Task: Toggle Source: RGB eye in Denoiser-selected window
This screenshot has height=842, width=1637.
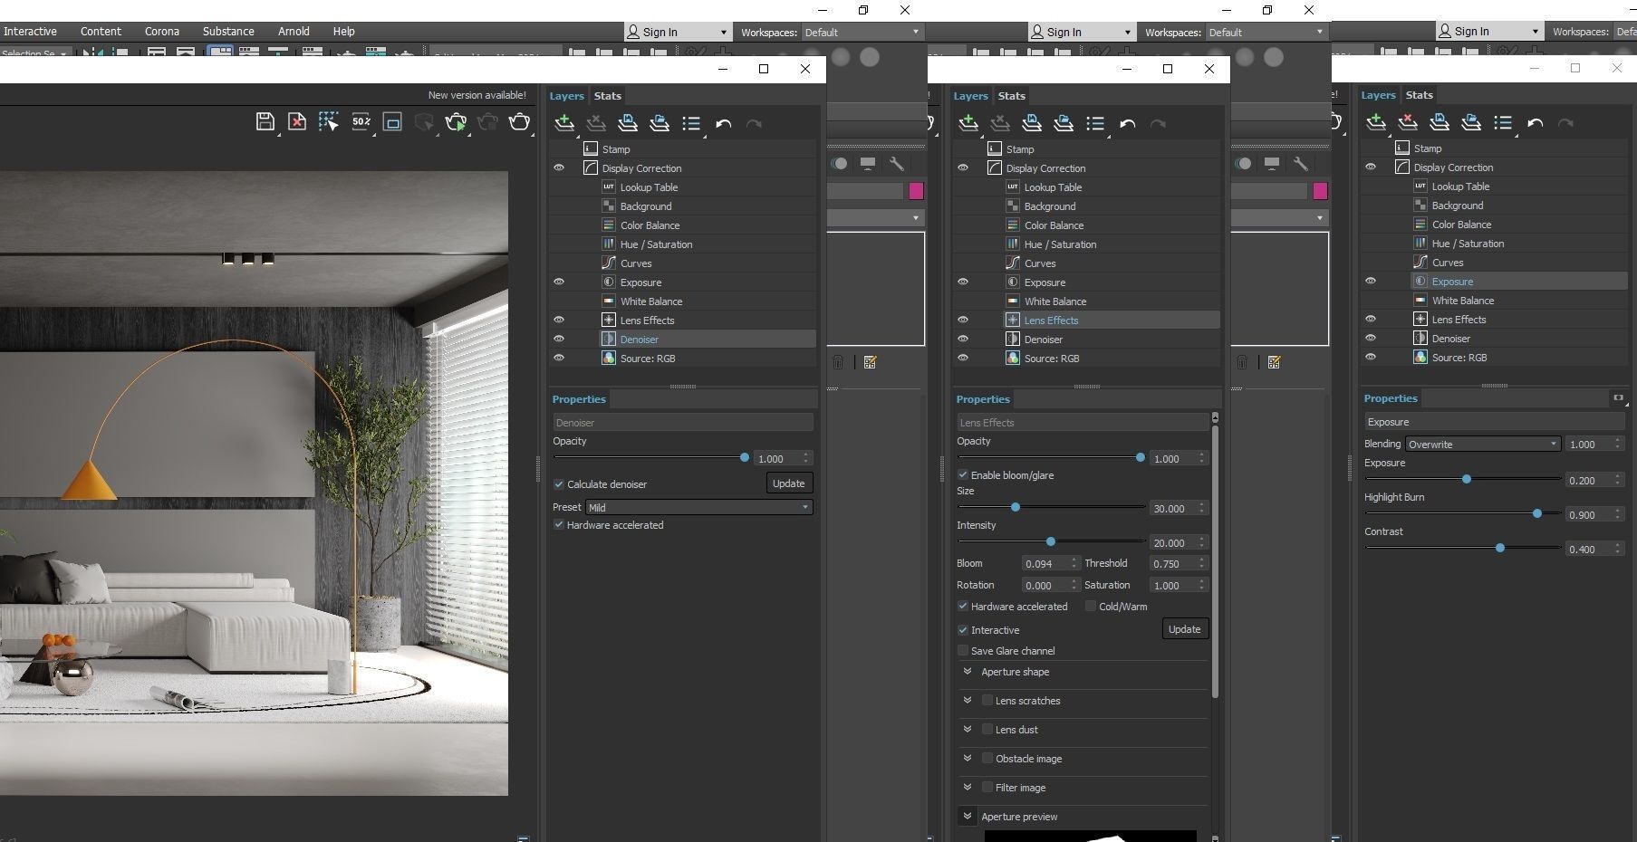Action: pyautogui.click(x=559, y=358)
